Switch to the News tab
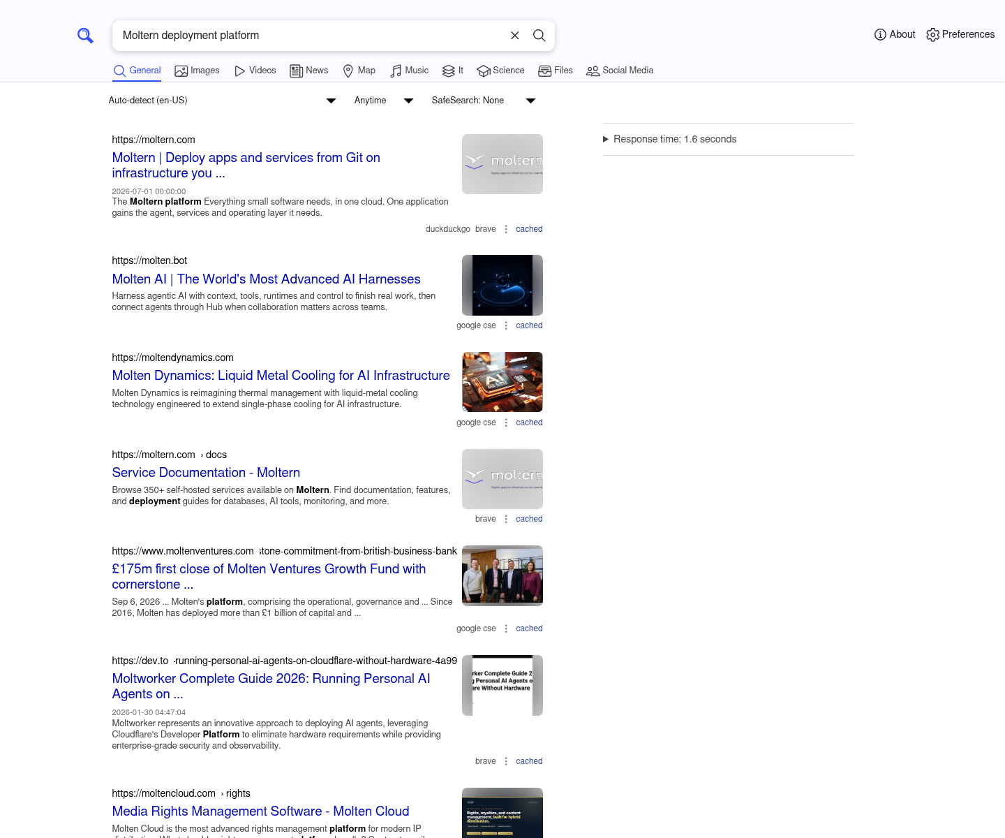The width and height of the screenshot is (1005, 838). click(x=309, y=71)
